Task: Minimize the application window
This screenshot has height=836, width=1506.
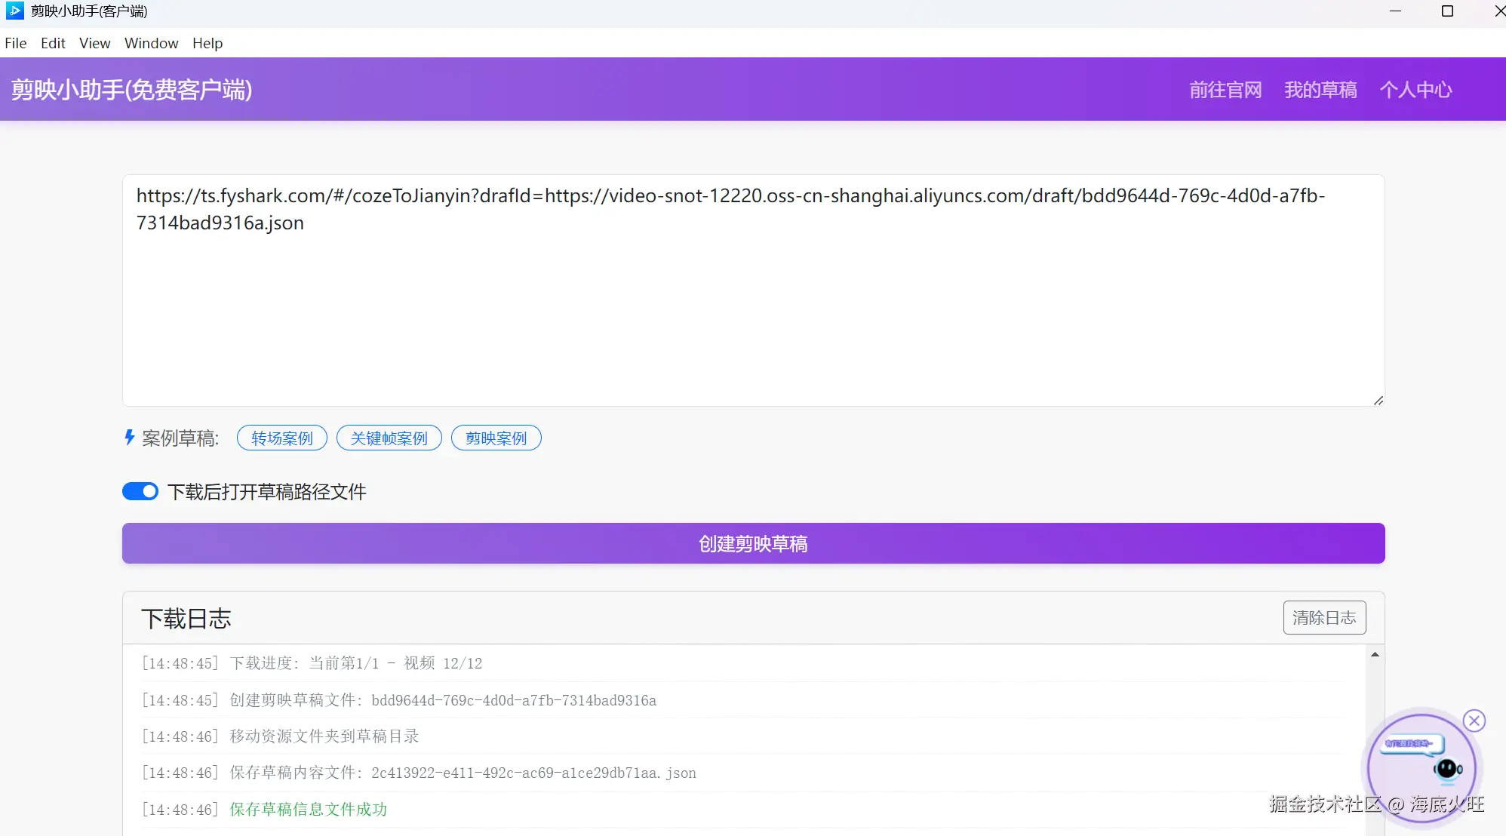Action: [1395, 11]
